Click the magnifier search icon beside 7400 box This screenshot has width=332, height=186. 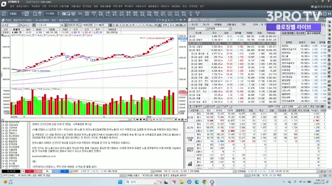[x=26, y=14]
